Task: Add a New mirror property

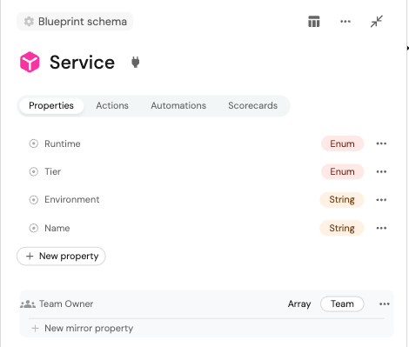Action: (83, 328)
